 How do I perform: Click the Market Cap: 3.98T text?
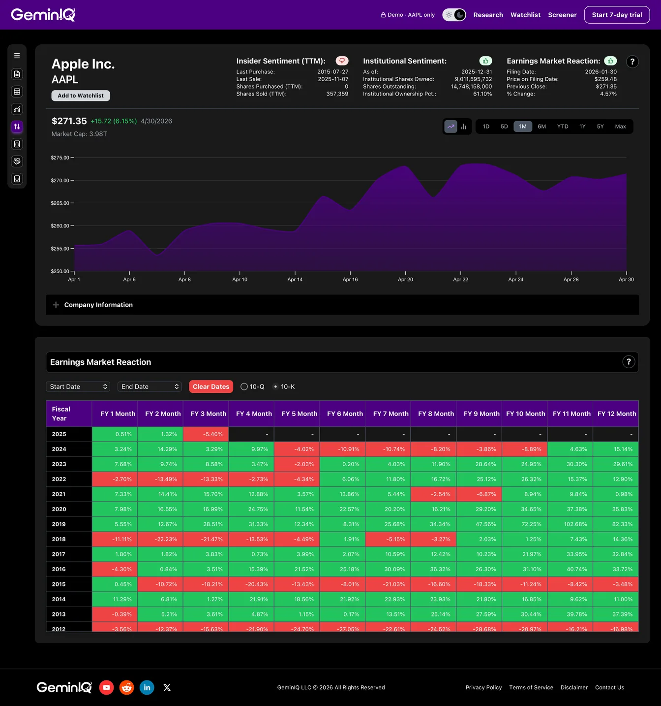click(79, 134)
